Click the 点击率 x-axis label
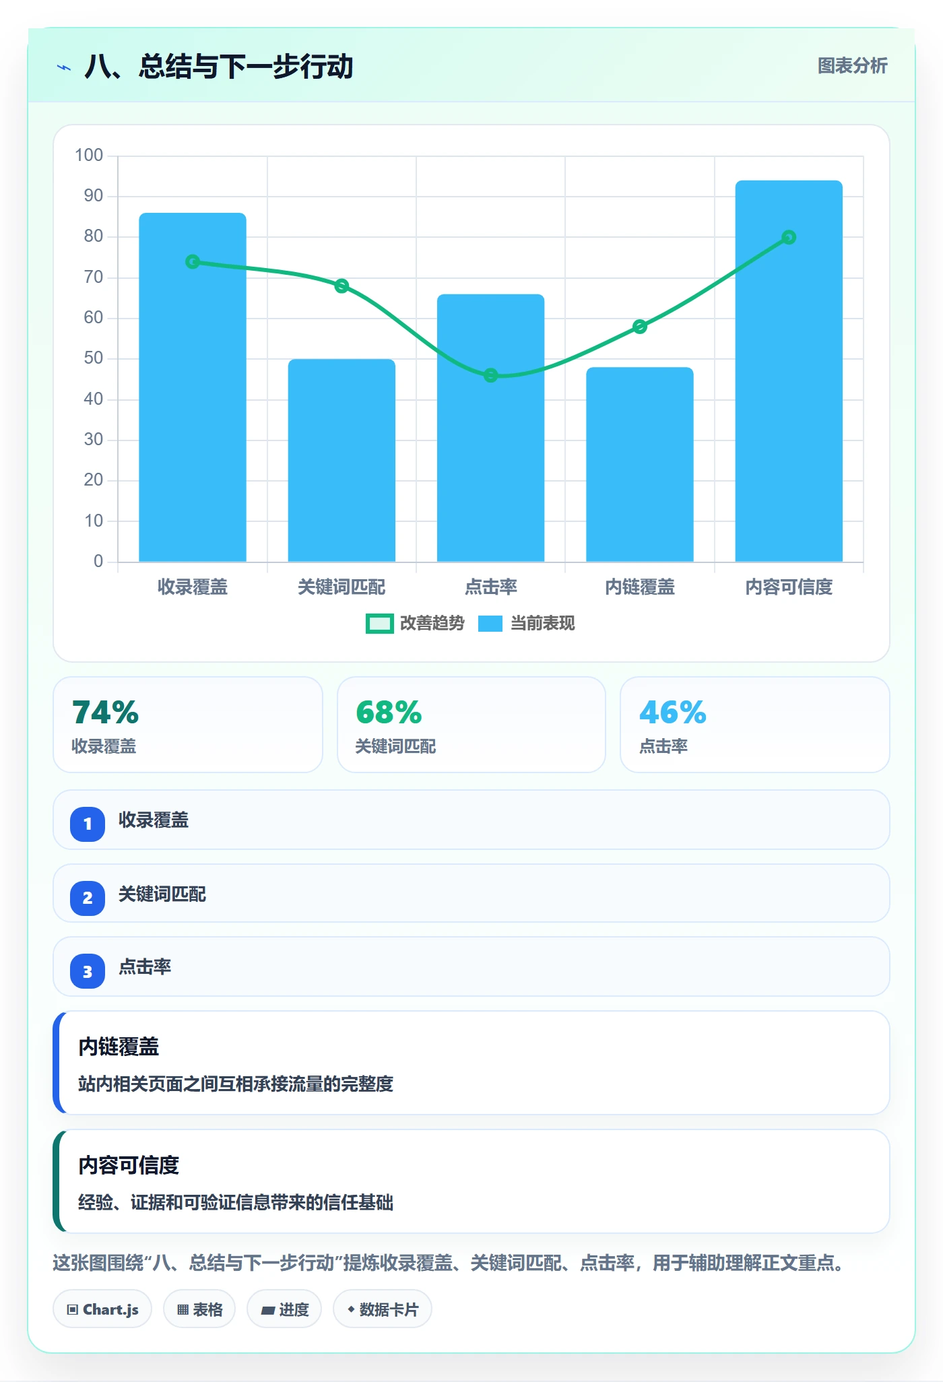 click(491, 587)
